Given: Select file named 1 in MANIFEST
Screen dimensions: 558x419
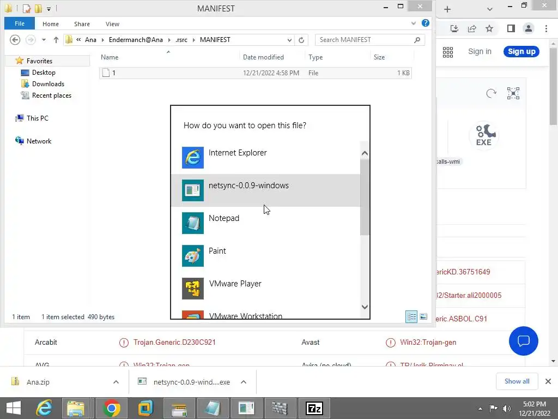Looking at the screenshot, I should coord(255,73).
